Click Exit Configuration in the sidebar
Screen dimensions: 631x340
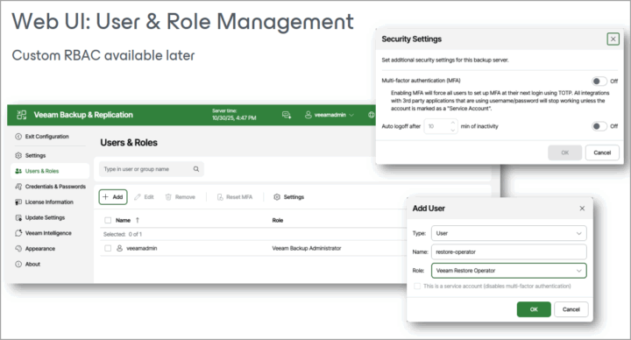coord(42,137)
